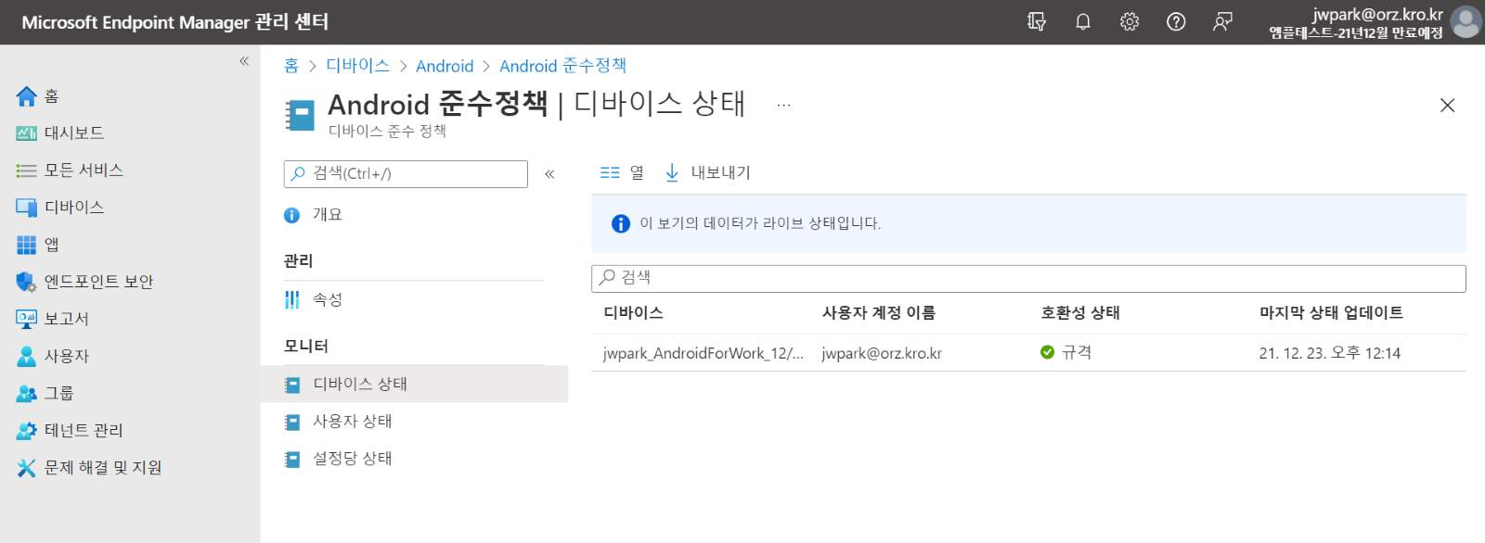Click the 홈 house icon in sidebar
The height and width of the screenshot is (543, 1485).
[26, 96]
